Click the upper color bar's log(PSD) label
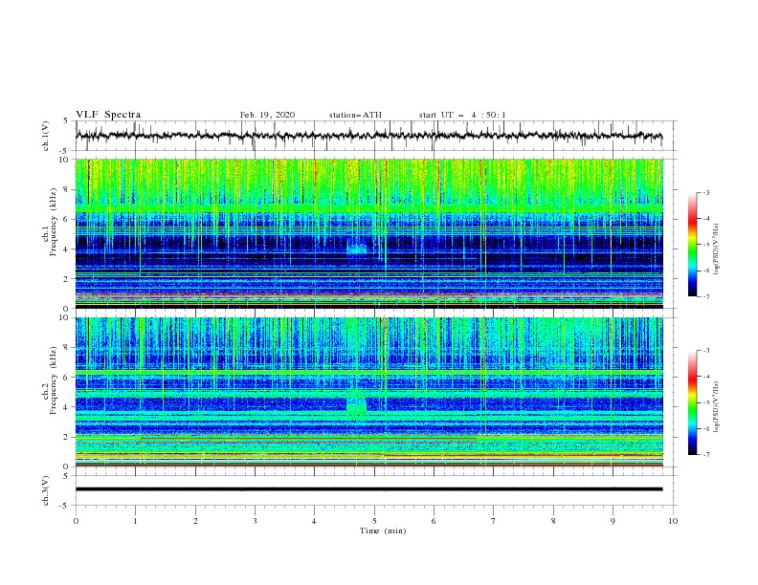Image resolution: width=758 pixels, height=585 pixels. click(x=717, y=249)
